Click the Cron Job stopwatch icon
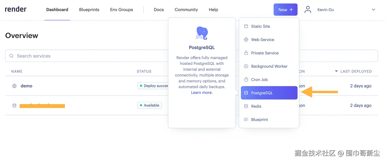Viewport: 385px width, 162px height. coord(246,79)
